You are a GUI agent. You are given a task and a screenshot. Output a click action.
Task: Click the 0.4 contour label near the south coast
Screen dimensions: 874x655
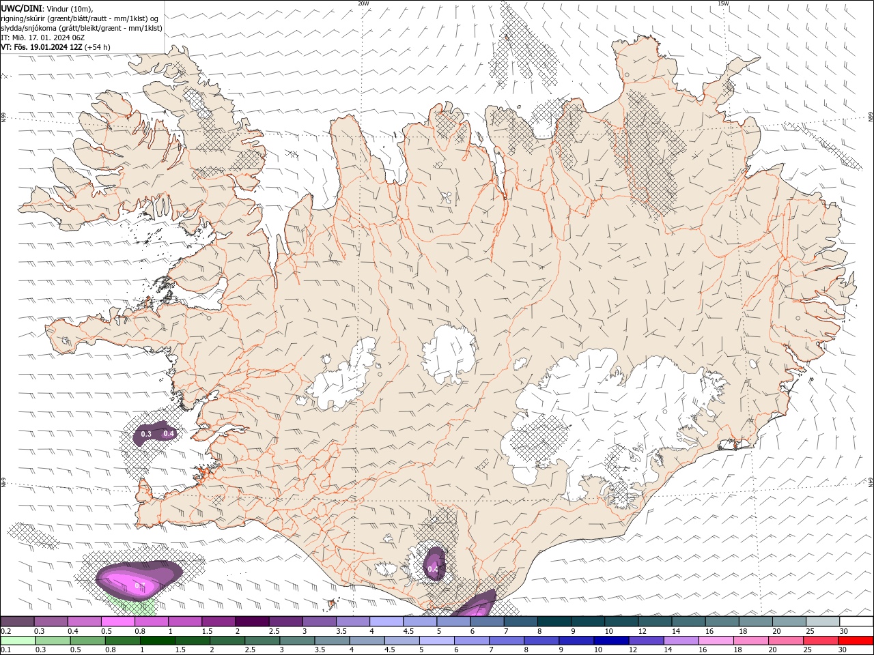[x=433, y=568]
